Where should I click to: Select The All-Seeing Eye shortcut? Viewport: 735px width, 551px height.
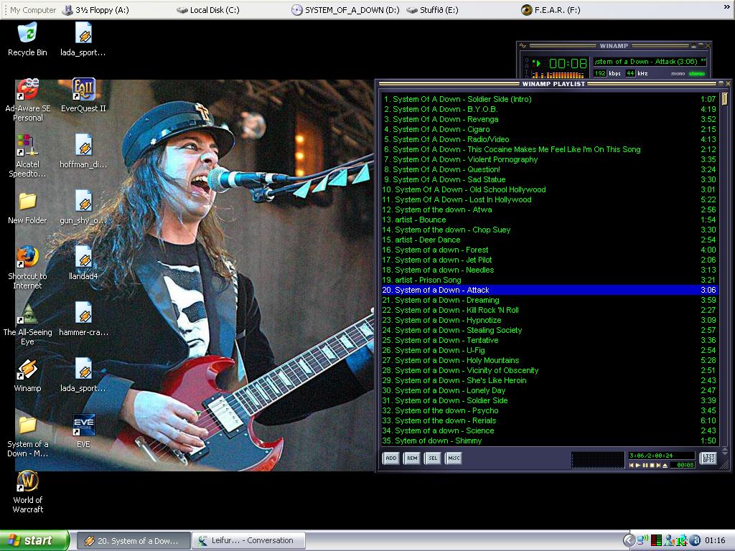[28, 324]
